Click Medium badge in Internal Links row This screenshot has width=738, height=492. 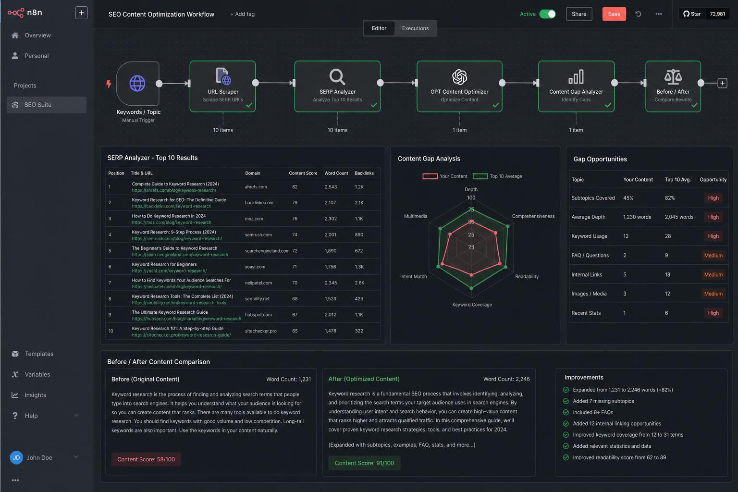tap(713, 275)
